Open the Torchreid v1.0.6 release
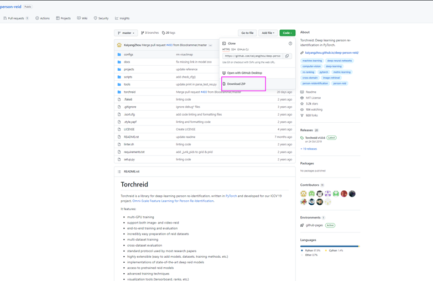433x281 pixels. click(315, 138)
